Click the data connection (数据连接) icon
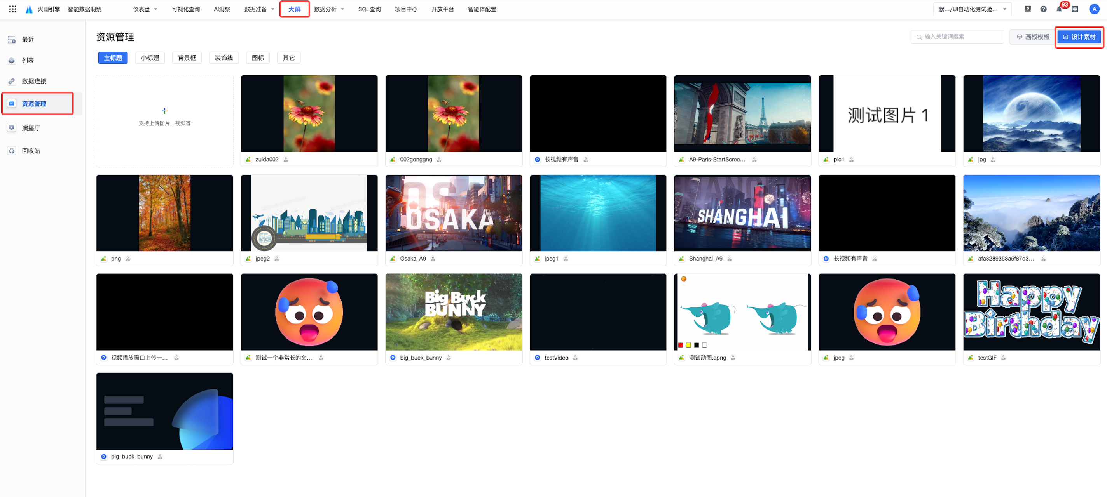Viewport: 1107px width, 497px height. 12,81
